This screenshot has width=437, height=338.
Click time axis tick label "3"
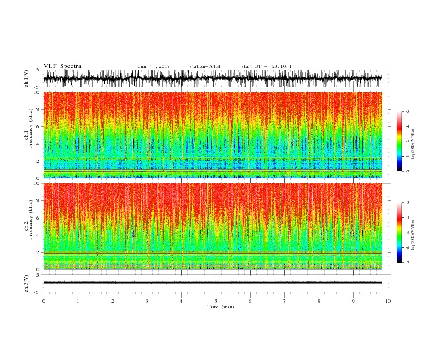[147, 301]
